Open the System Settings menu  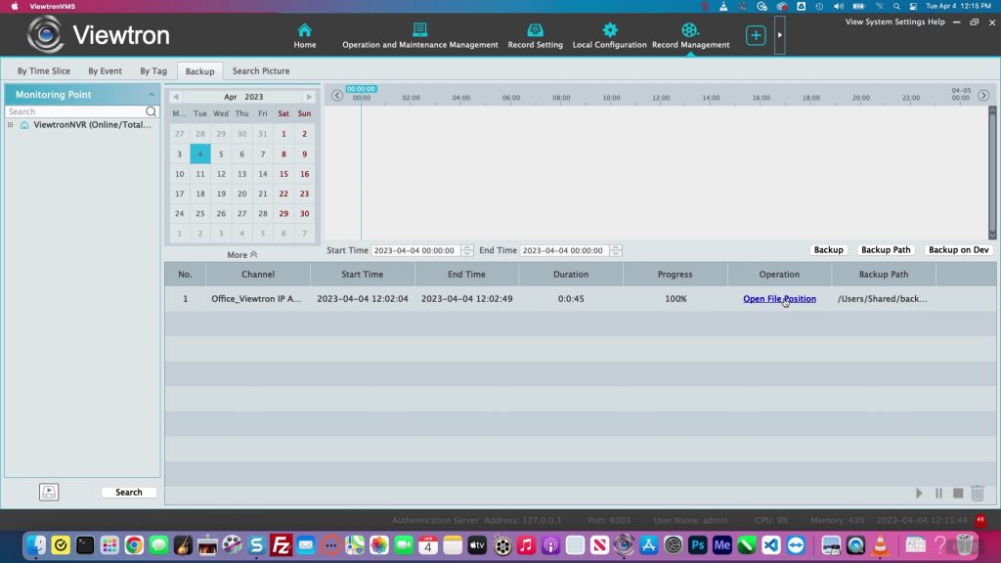pos(895,22)
